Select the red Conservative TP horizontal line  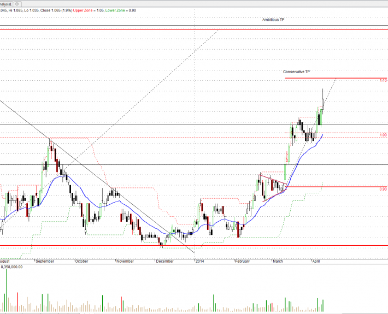click(x=328, y=79)
